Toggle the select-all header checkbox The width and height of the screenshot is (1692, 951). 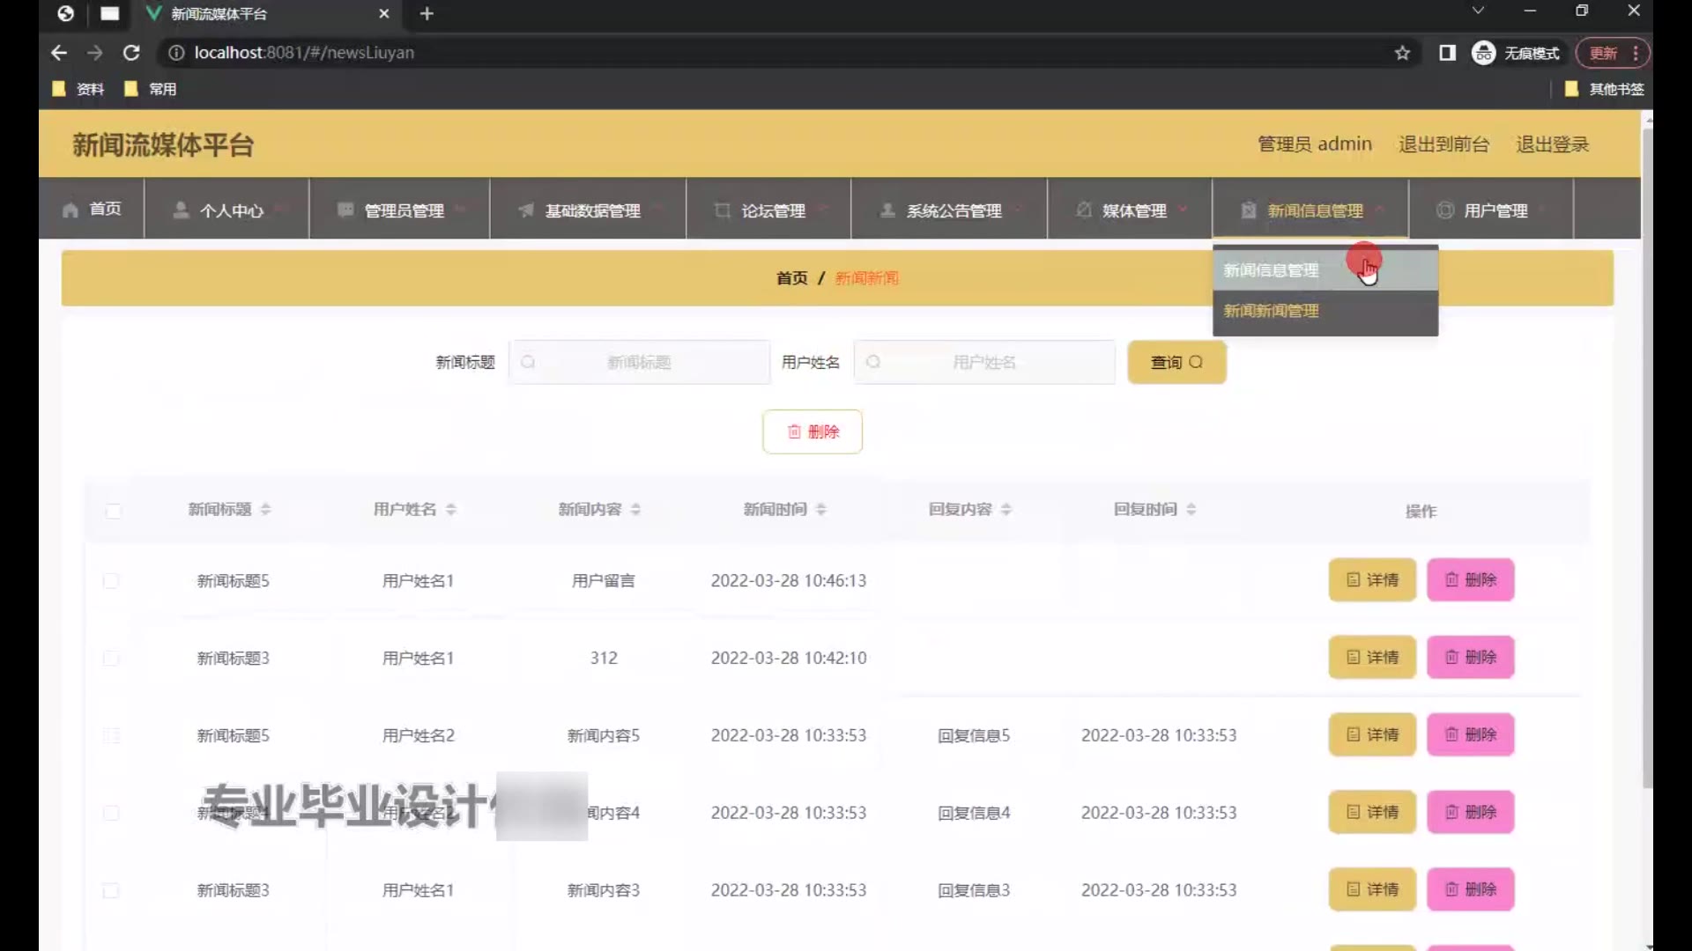(113, 512)
